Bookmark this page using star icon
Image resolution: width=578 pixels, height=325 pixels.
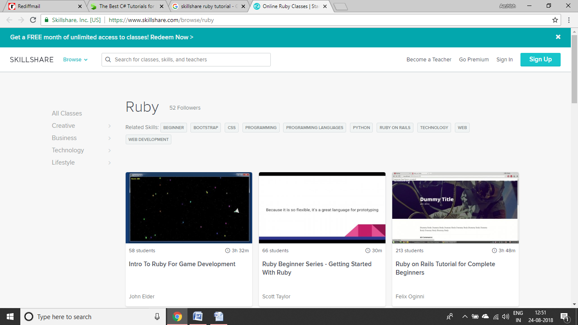pos(555,20)
